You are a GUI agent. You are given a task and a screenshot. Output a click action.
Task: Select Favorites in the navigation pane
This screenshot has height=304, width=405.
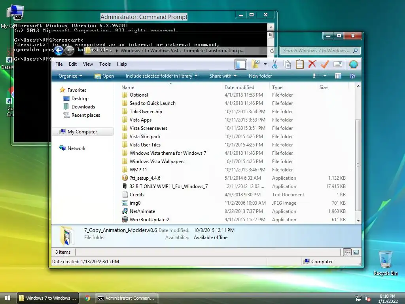(x=77, y=90)
